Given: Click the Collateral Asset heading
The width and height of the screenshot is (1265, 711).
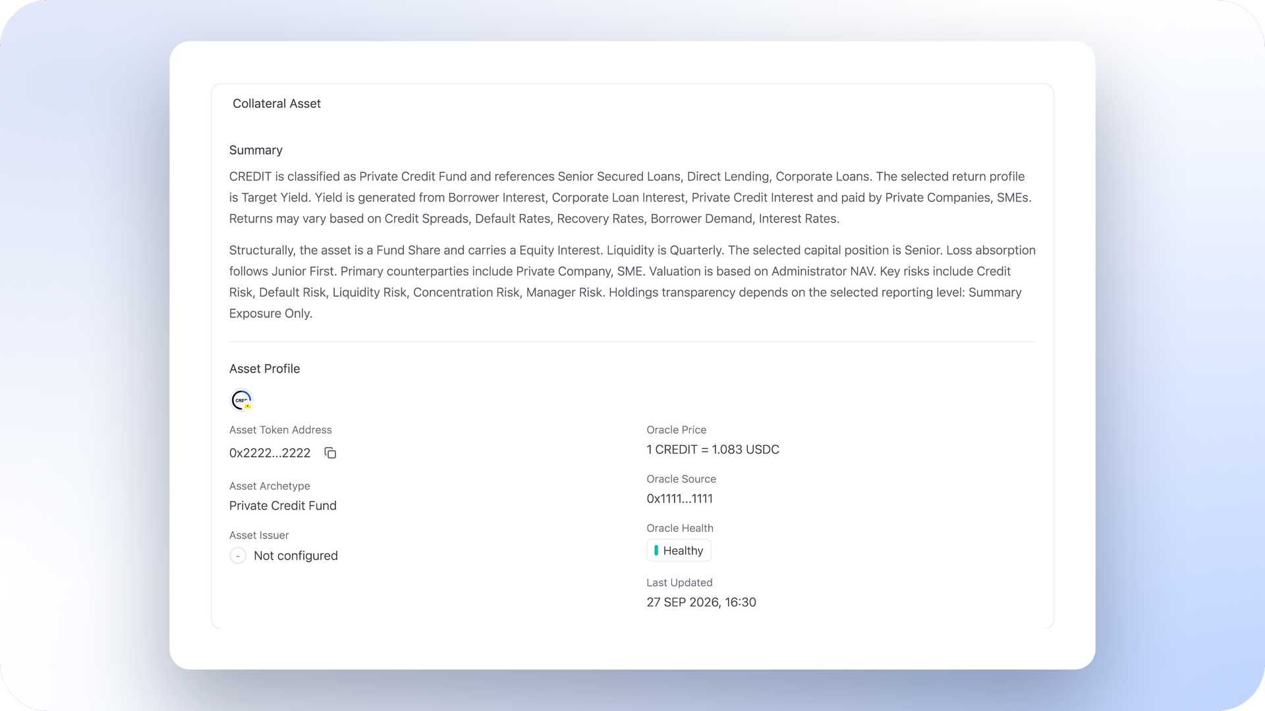Looking at the screenshot, I should (x=277, y=103).
